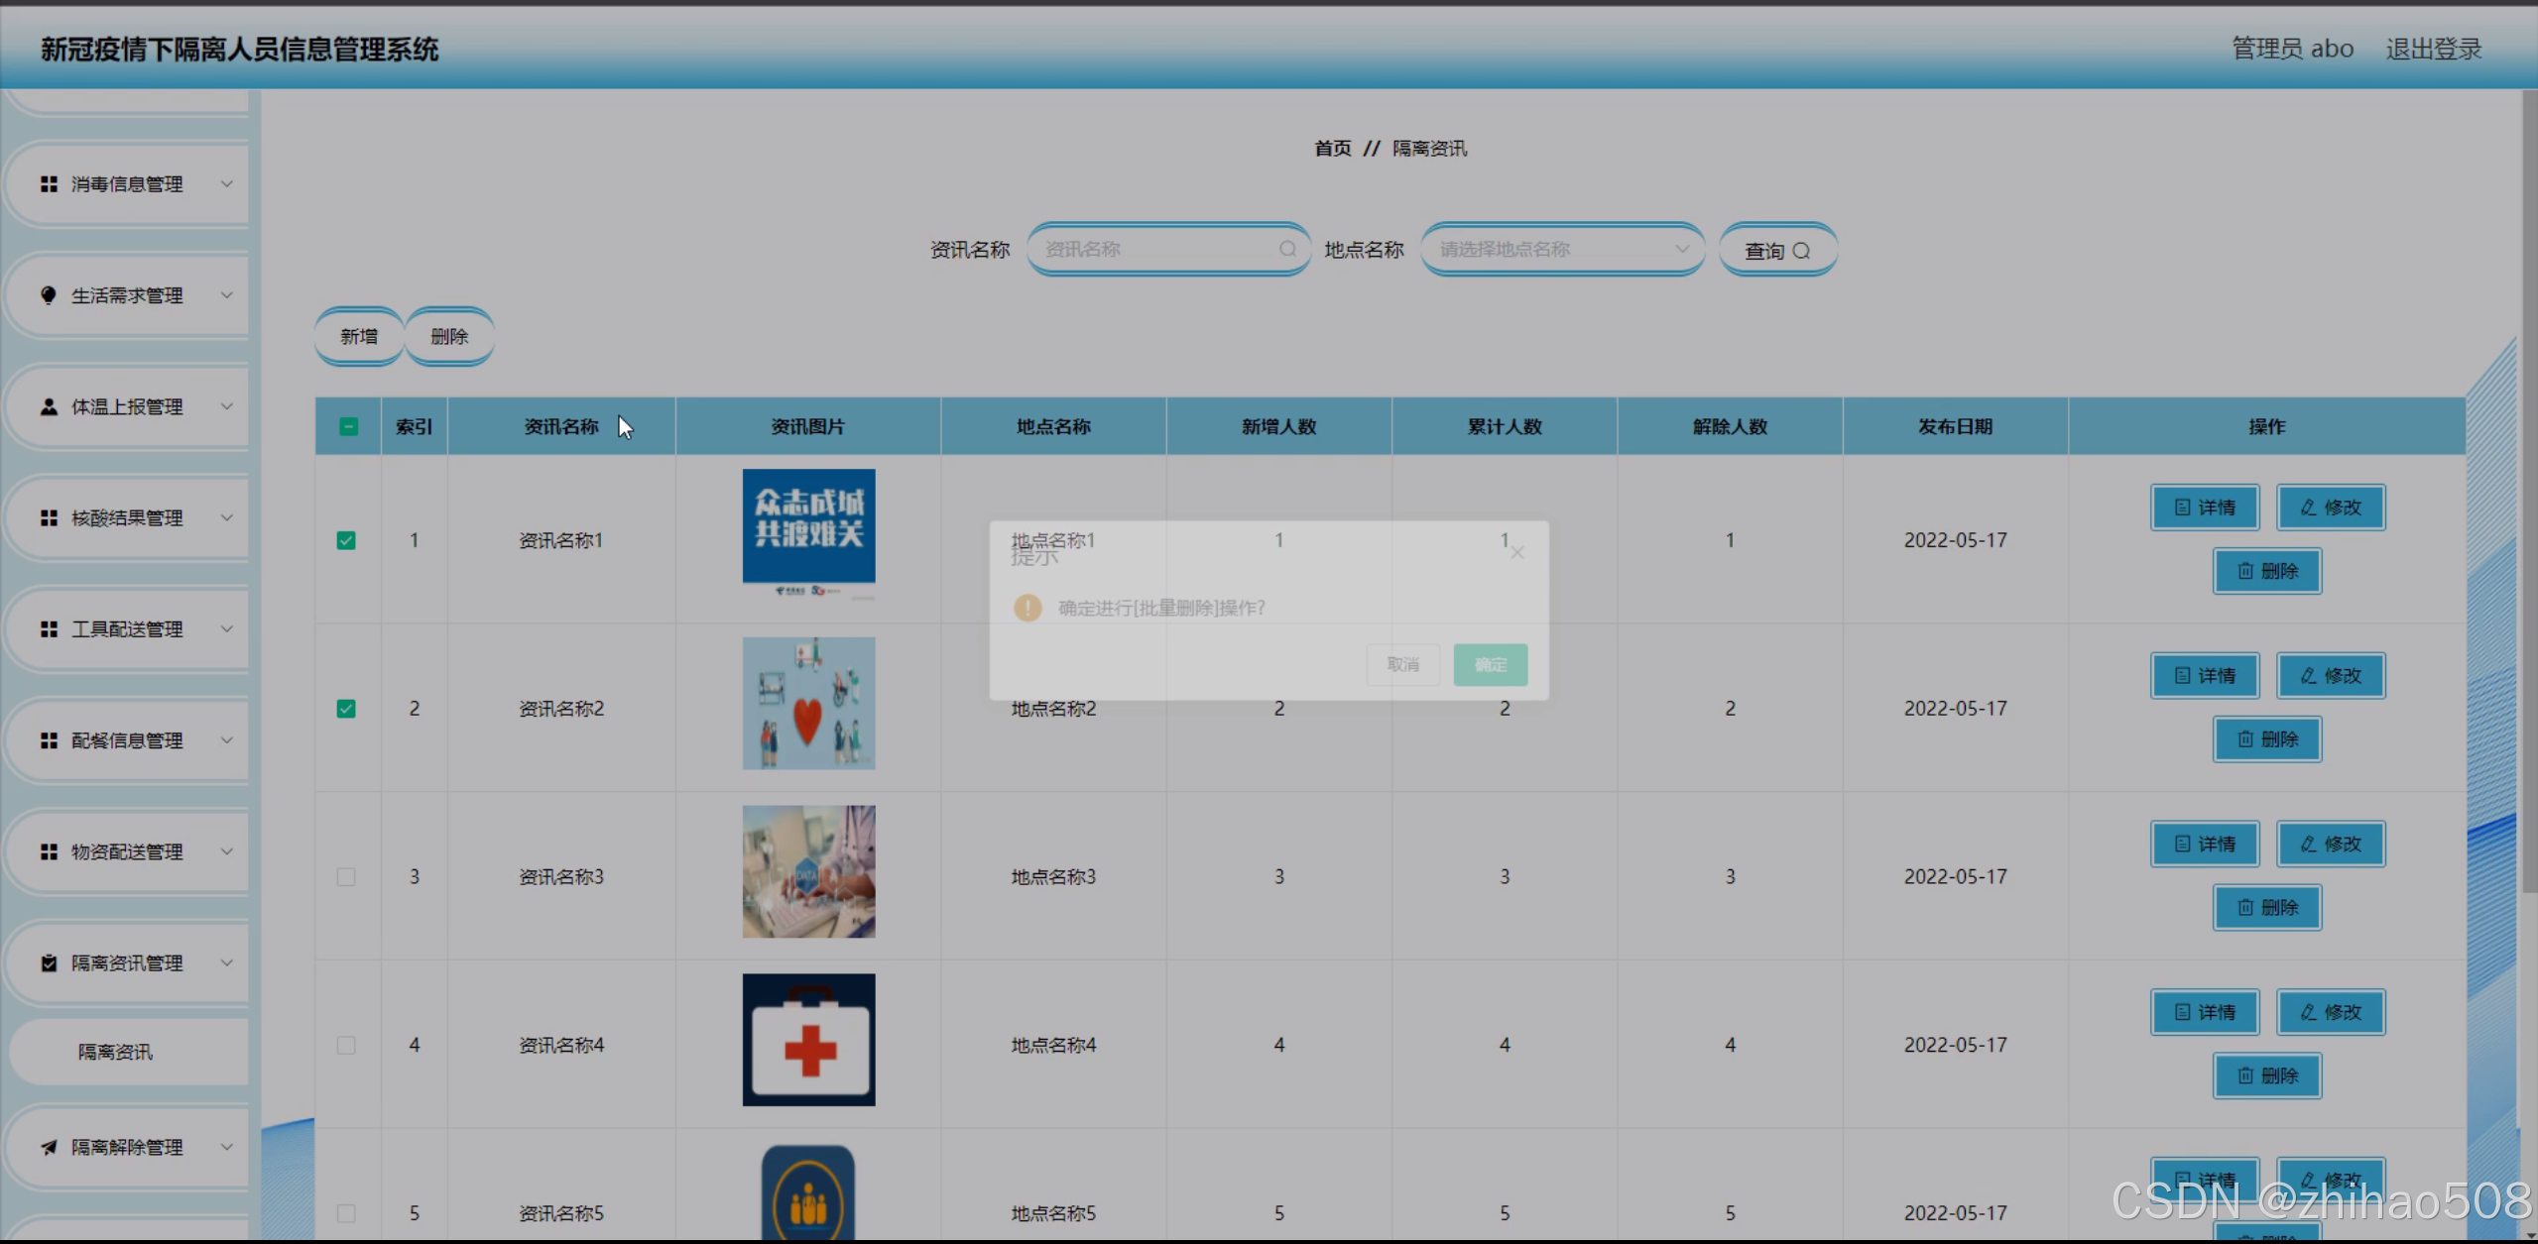The image size is (2538, 1244).
Task: Click the 删除 trash button for row 3
Action: 2267,908
